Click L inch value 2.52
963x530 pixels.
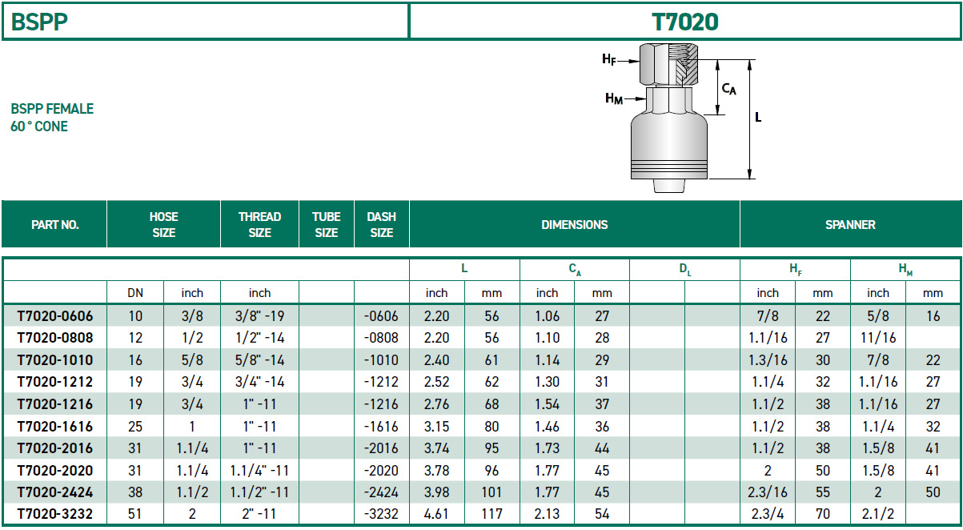(x=437, y=382)
